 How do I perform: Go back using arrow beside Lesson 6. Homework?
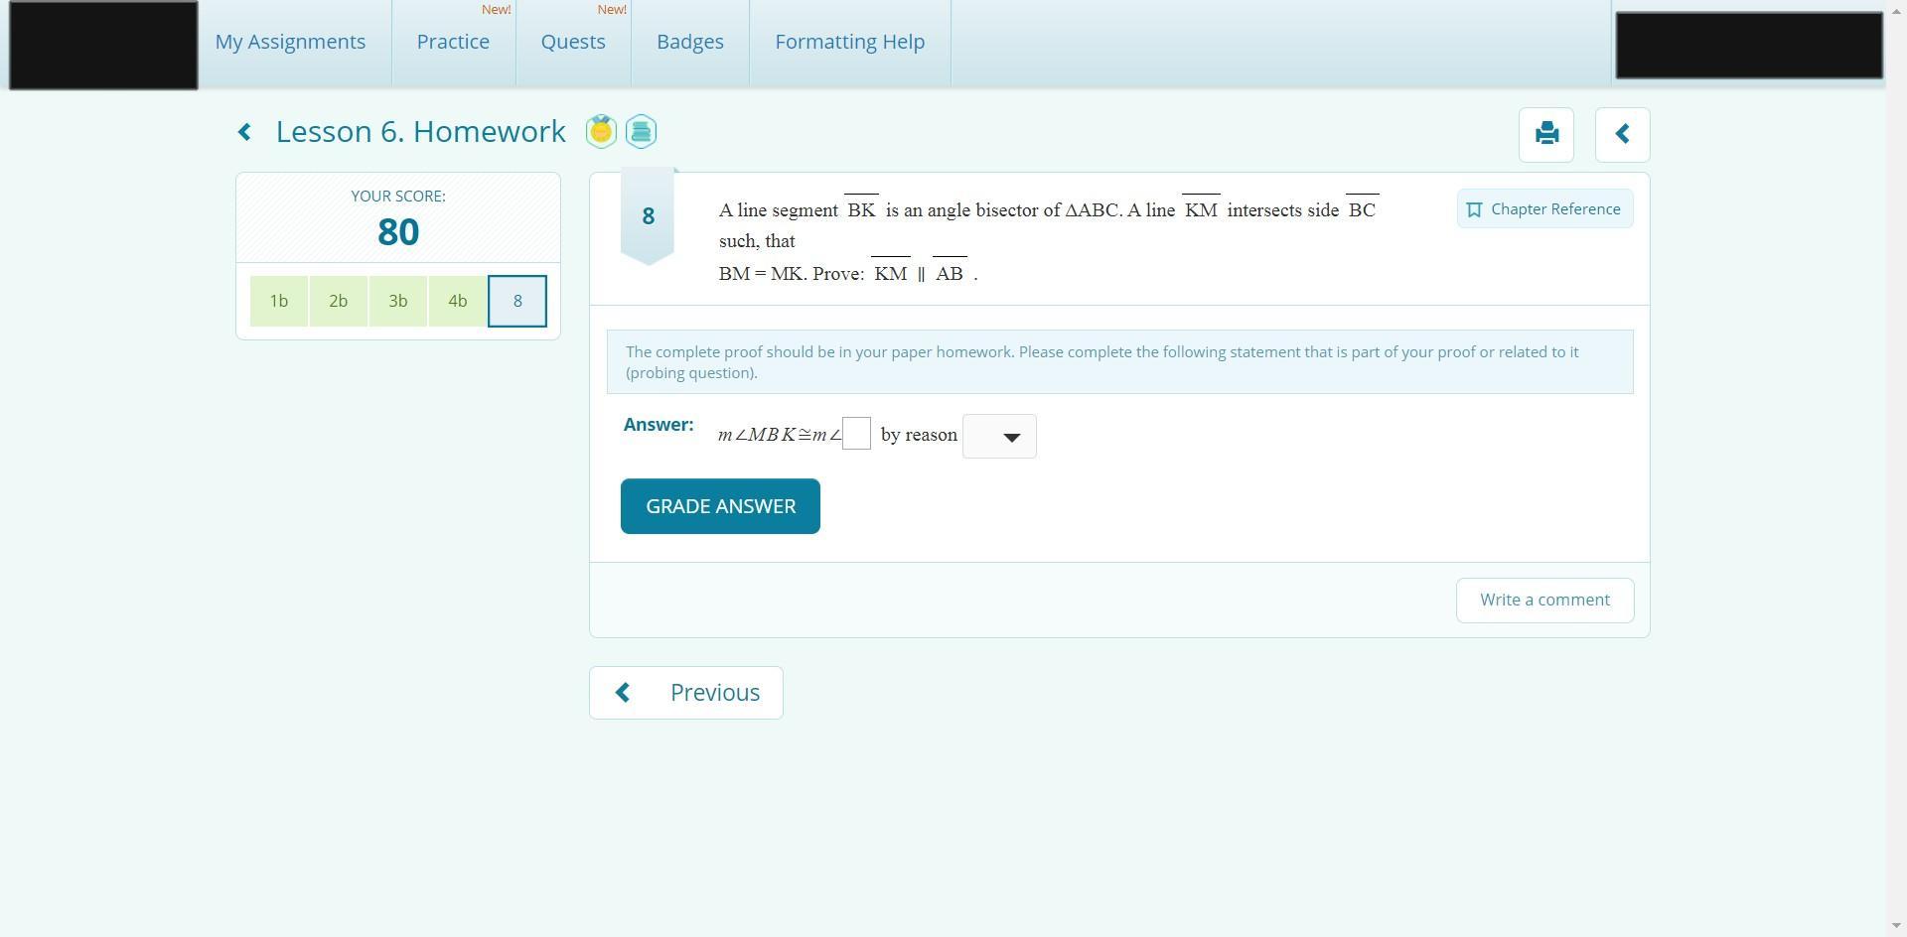[x=244, y=132]
